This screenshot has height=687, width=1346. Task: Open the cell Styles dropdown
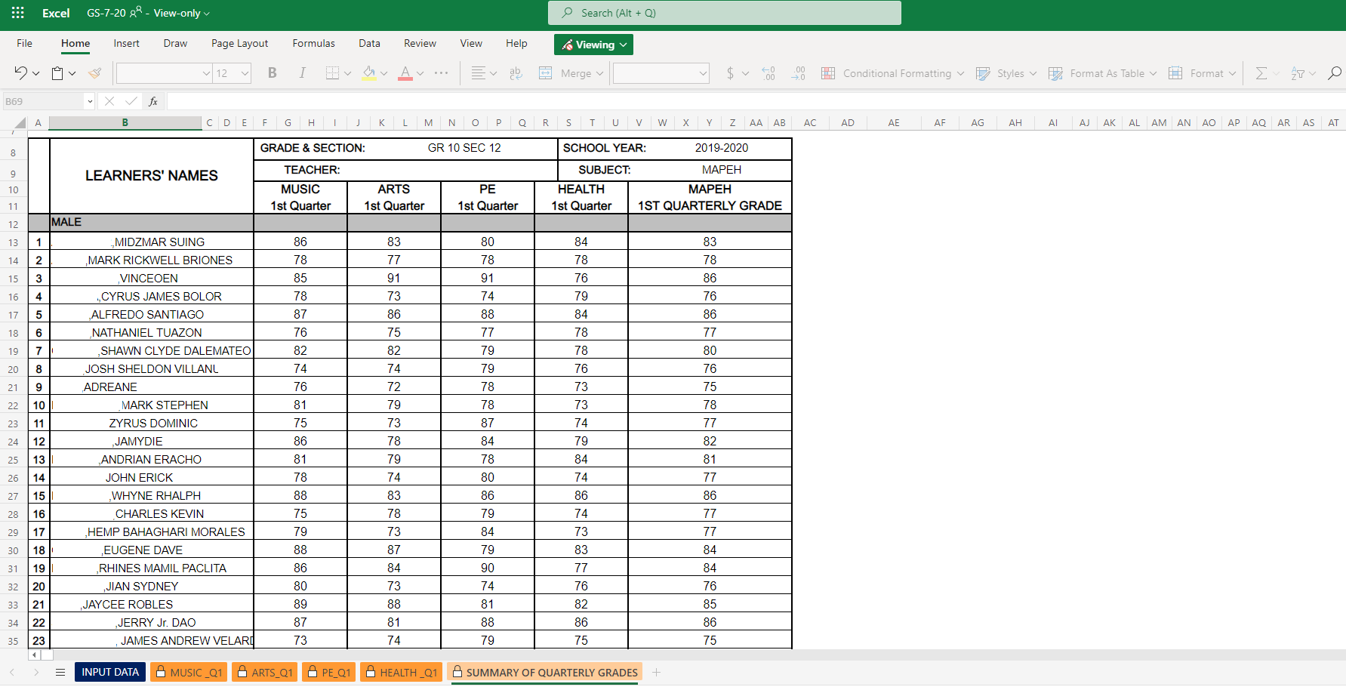[1006, 73]
